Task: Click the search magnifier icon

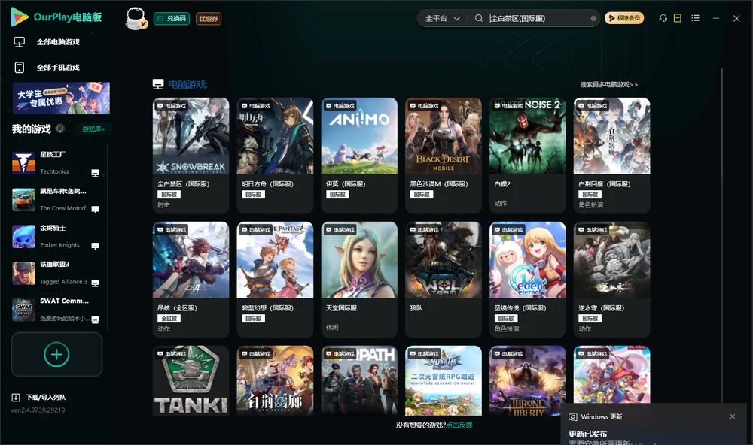Action: [478, 18]
